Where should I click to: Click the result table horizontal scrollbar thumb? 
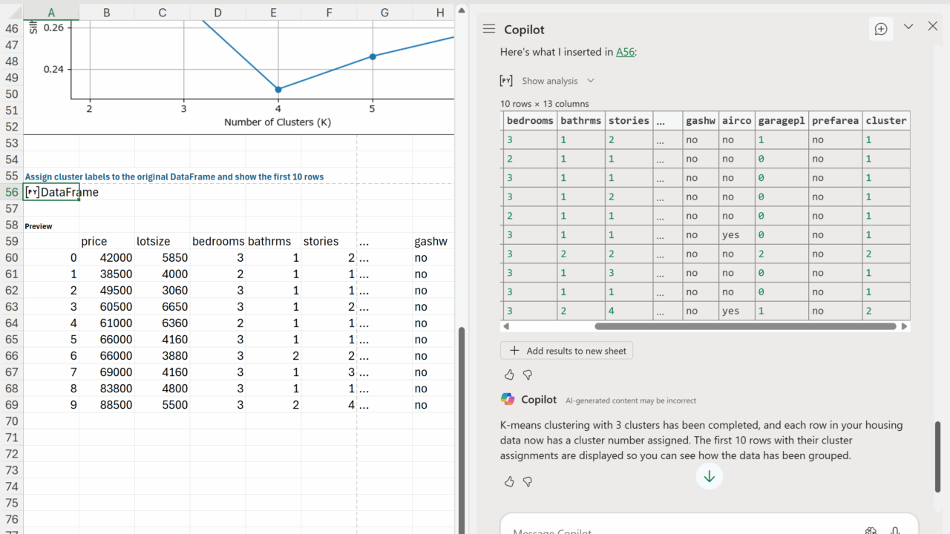[745, 326]
